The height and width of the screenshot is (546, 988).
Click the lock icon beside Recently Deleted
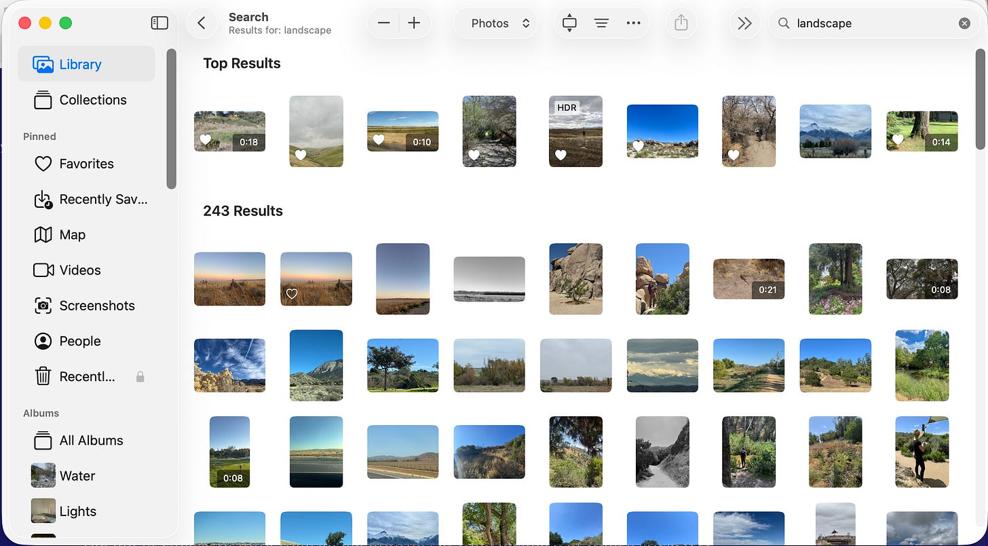click(x=140, y=376)
